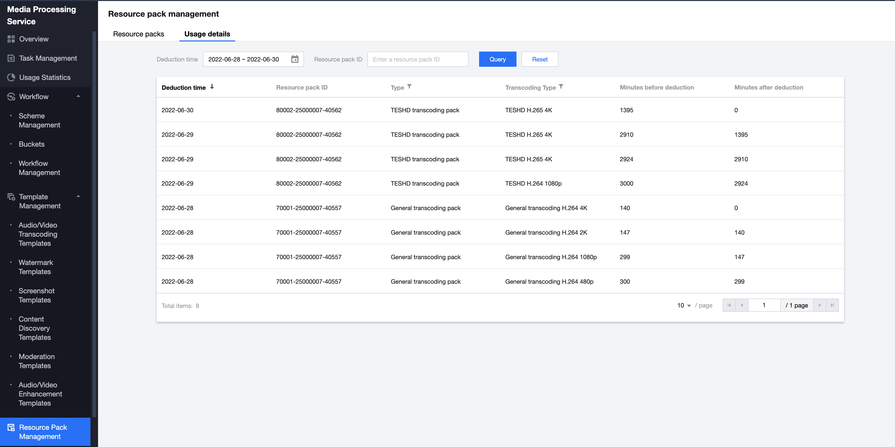Open Watermark Templates in sidebar
Screen dimensions: 895x447
pyautogui.click(x=35, y=267)
